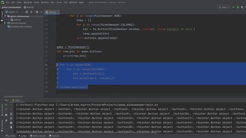Open the TODO tool window tab
246x138 pixels.
10,136
